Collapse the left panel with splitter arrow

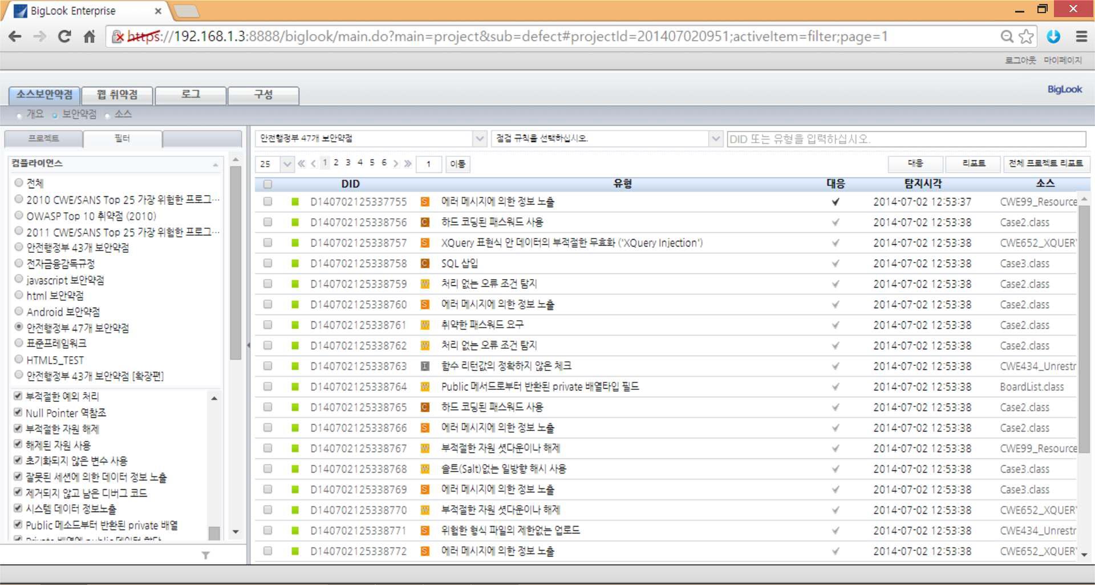point(248,345)
